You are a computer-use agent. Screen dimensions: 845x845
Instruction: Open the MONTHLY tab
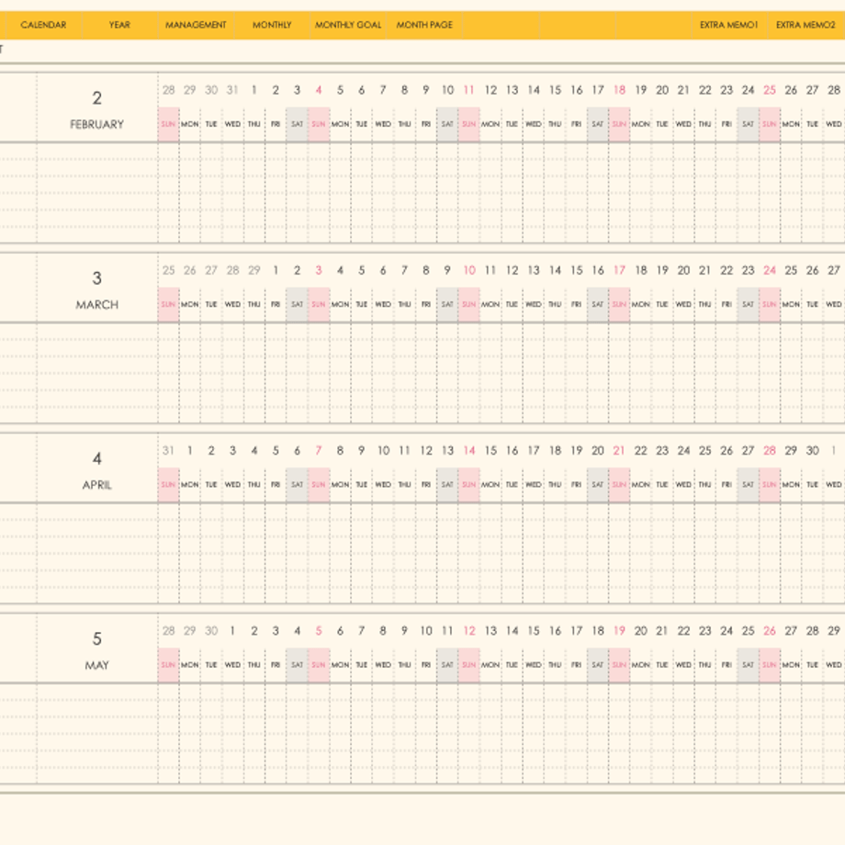pyautogui.click(x=272, y=25)
